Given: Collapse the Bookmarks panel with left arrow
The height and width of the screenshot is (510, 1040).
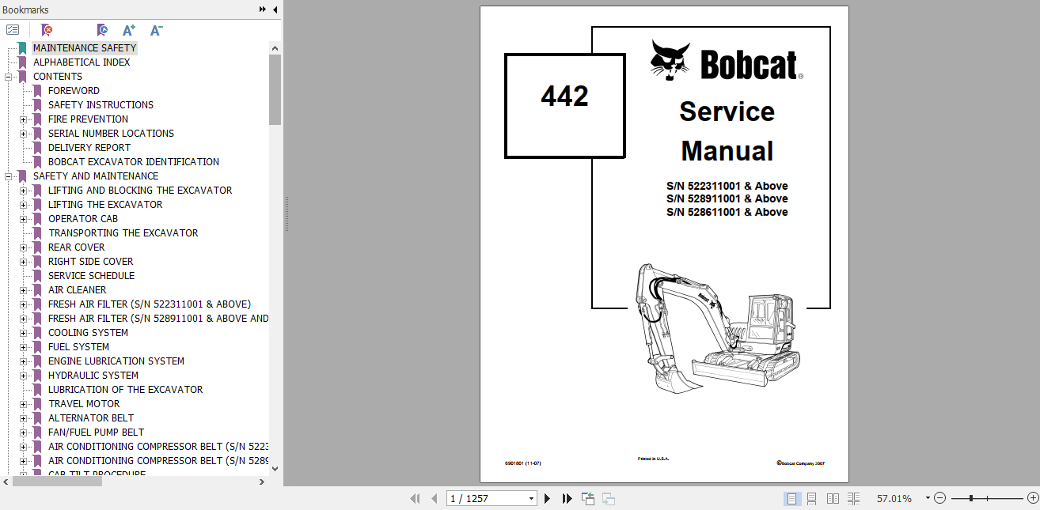Looking at the screenshot, I should [275, 9].
